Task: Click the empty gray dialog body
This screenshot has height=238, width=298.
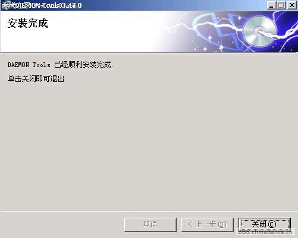Action: 149,147
